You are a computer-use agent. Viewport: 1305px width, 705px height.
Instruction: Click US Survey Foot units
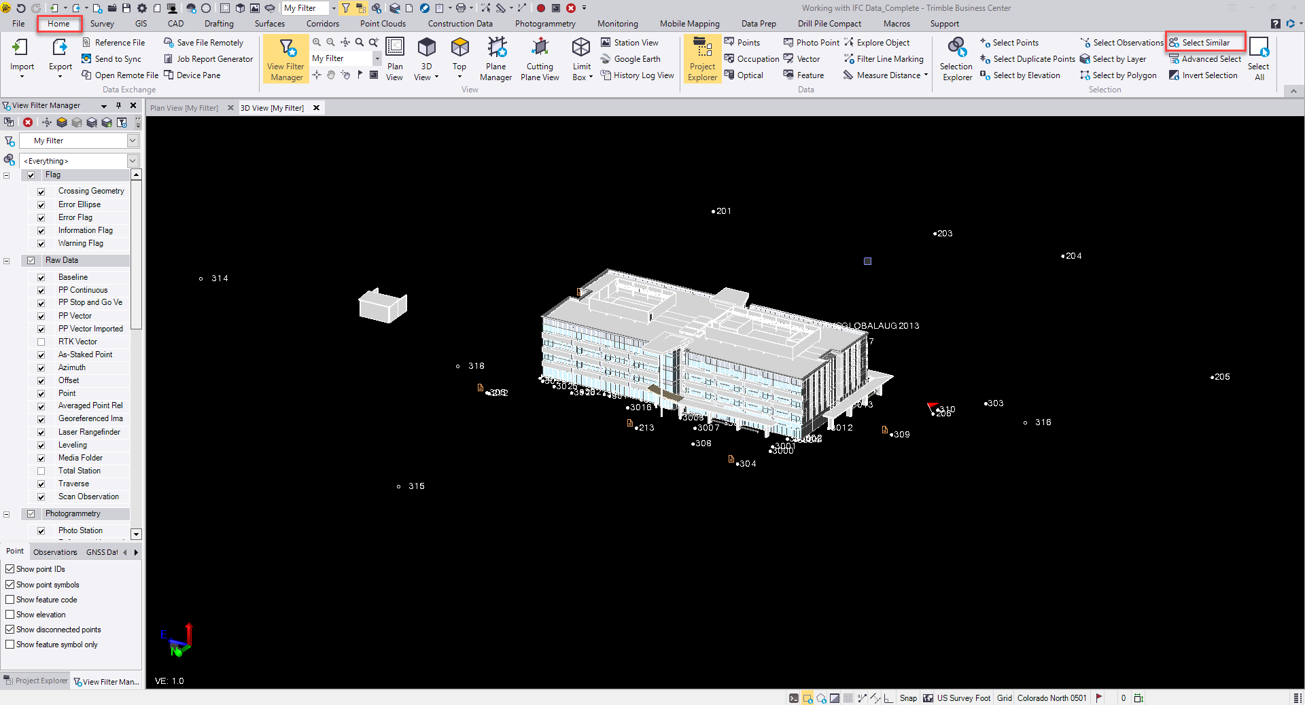[x=963, y=698]
